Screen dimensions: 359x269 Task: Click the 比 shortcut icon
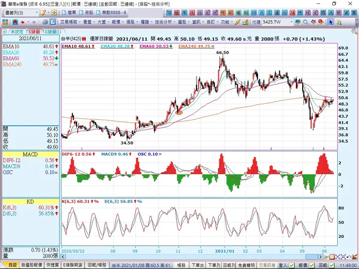click(x=284, y=13)
